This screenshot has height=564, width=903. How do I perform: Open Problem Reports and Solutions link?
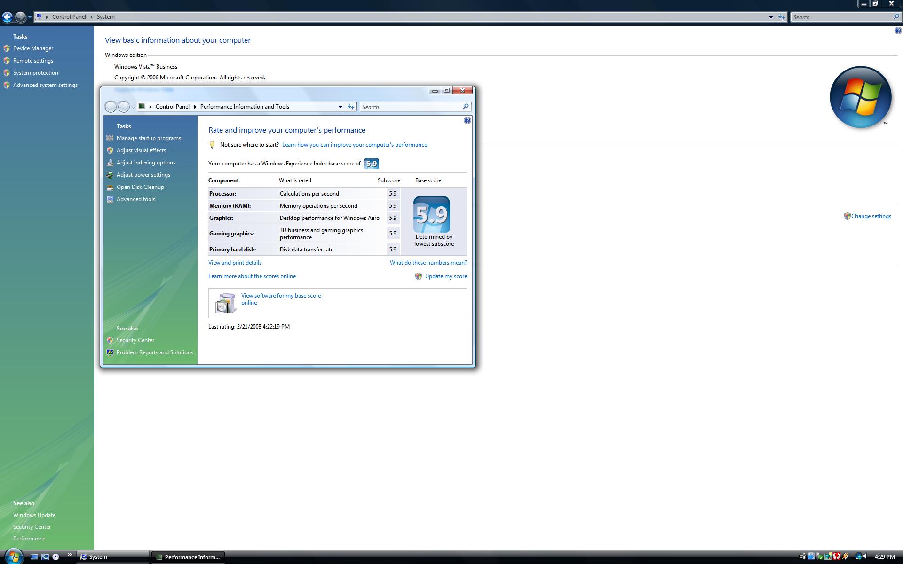(x=155, y=352)
